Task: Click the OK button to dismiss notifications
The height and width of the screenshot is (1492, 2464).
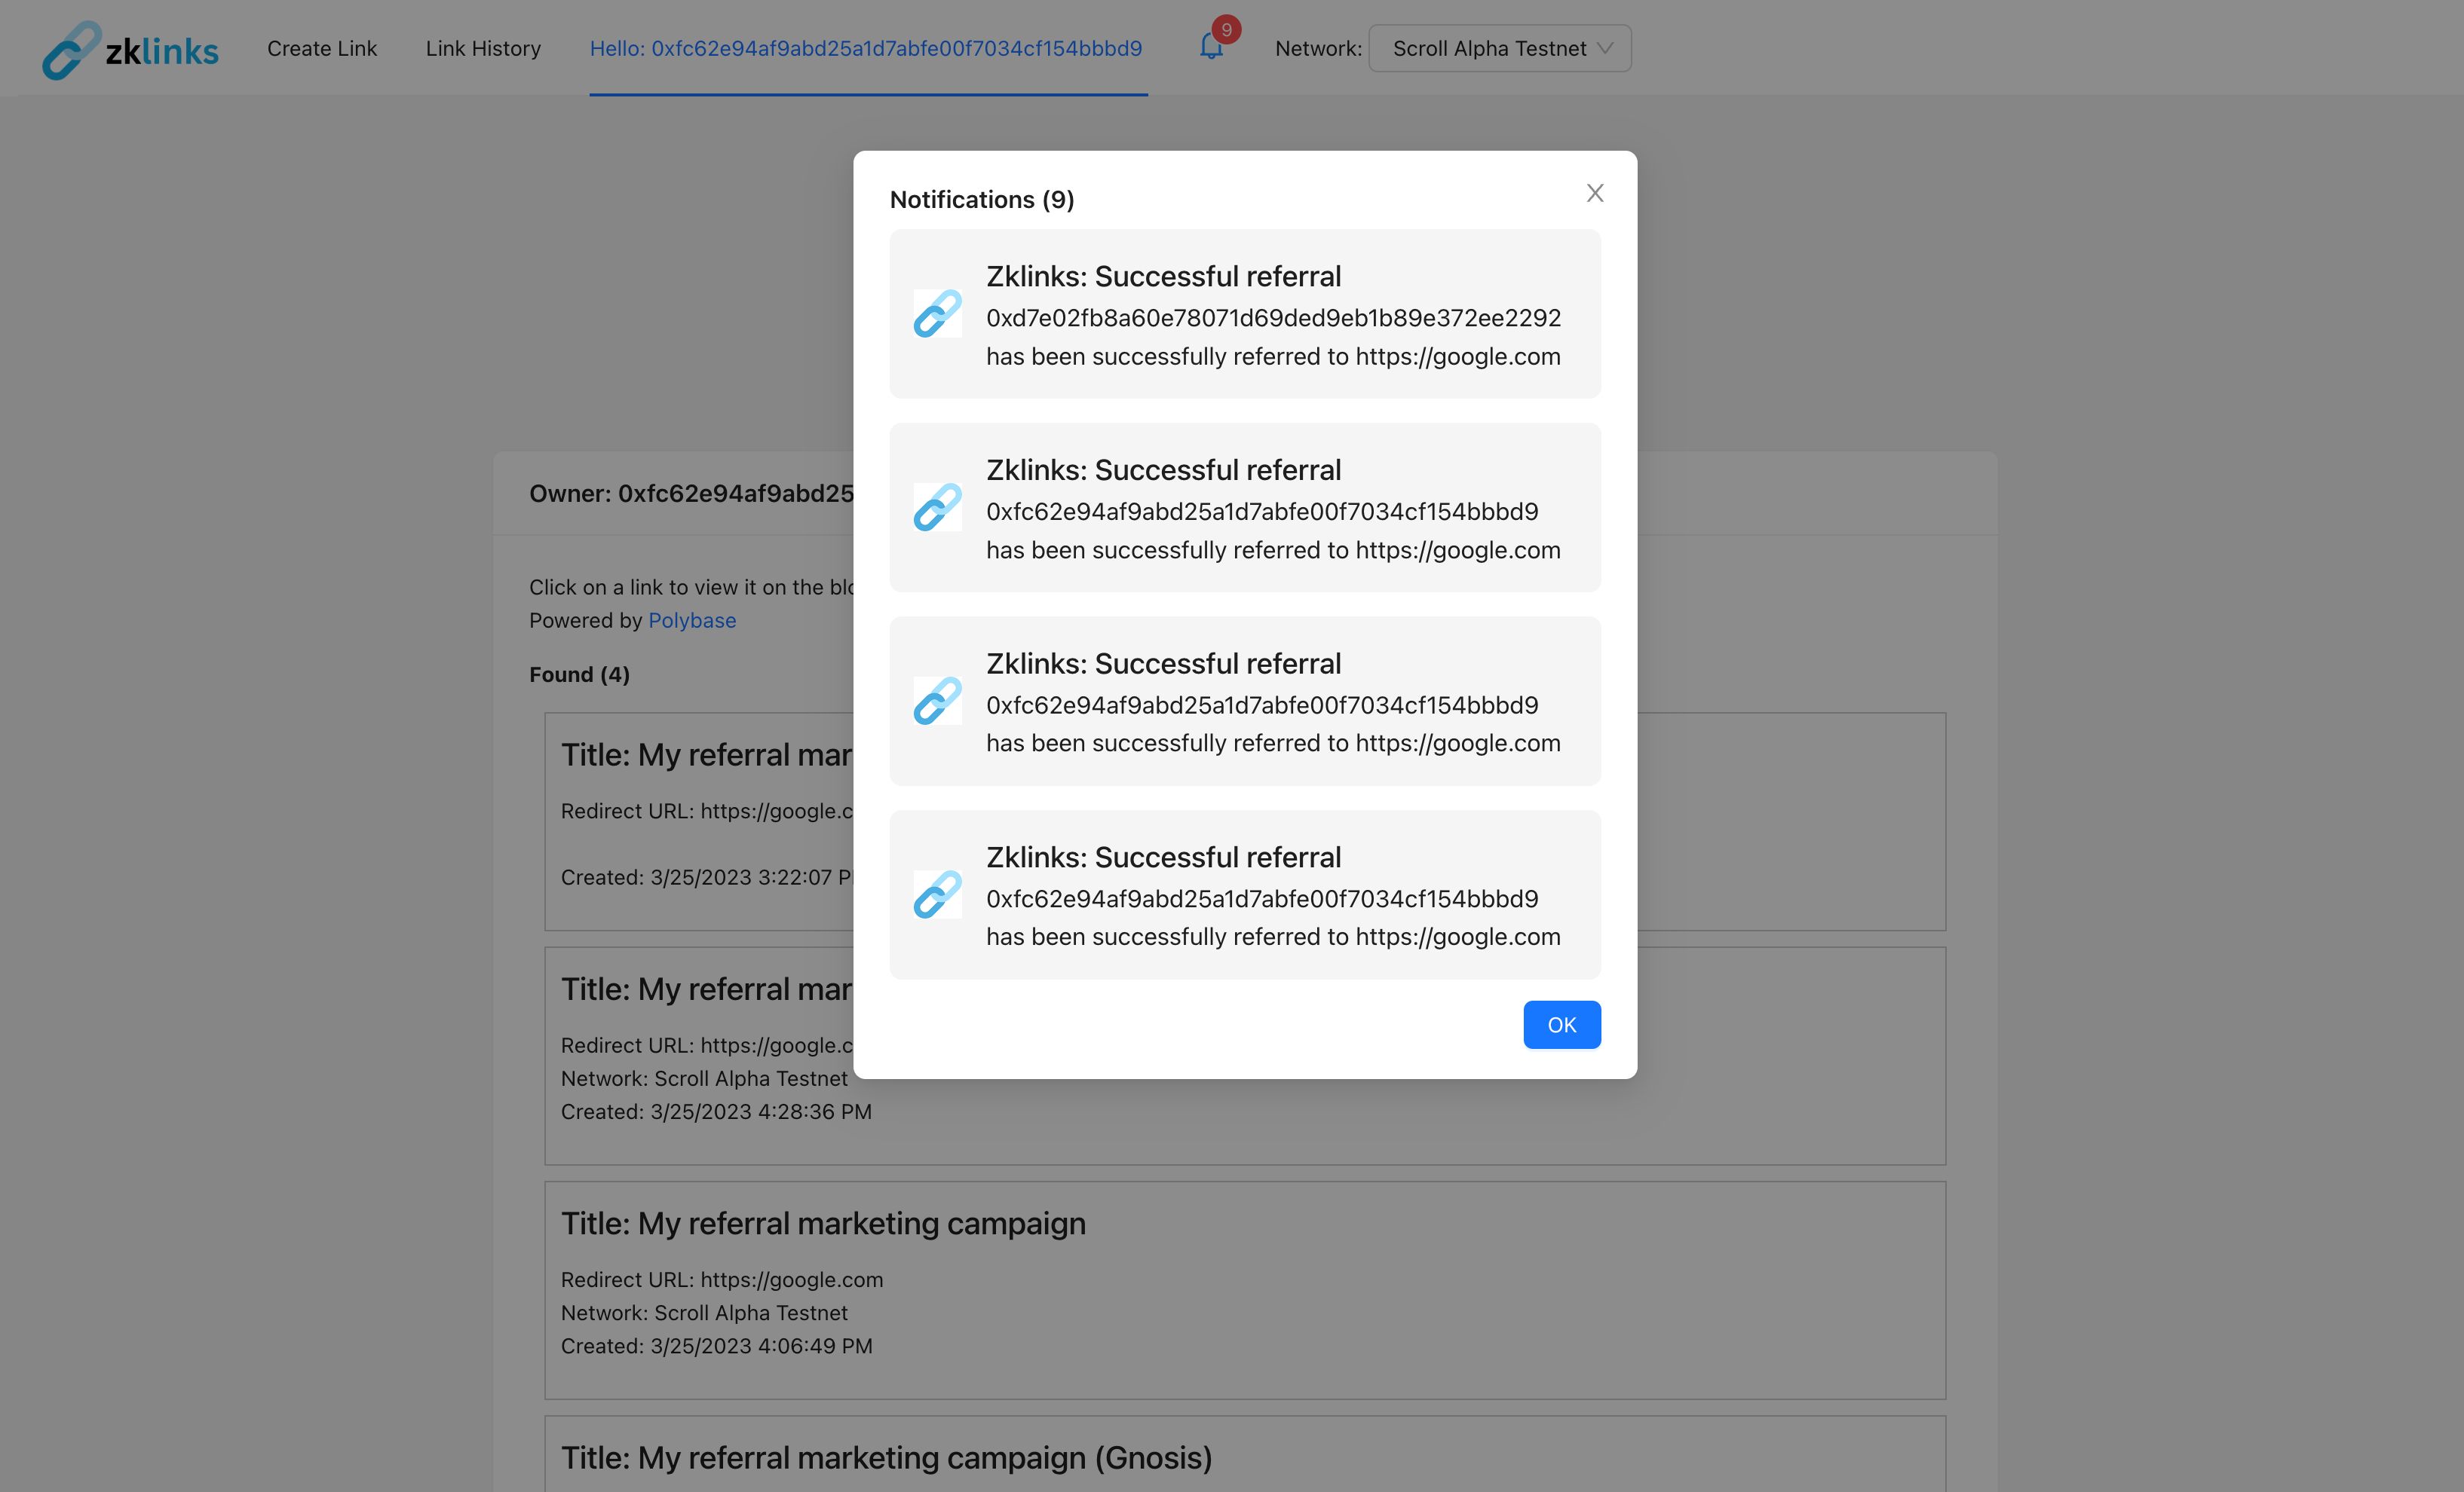Action: (1561, 1024)
